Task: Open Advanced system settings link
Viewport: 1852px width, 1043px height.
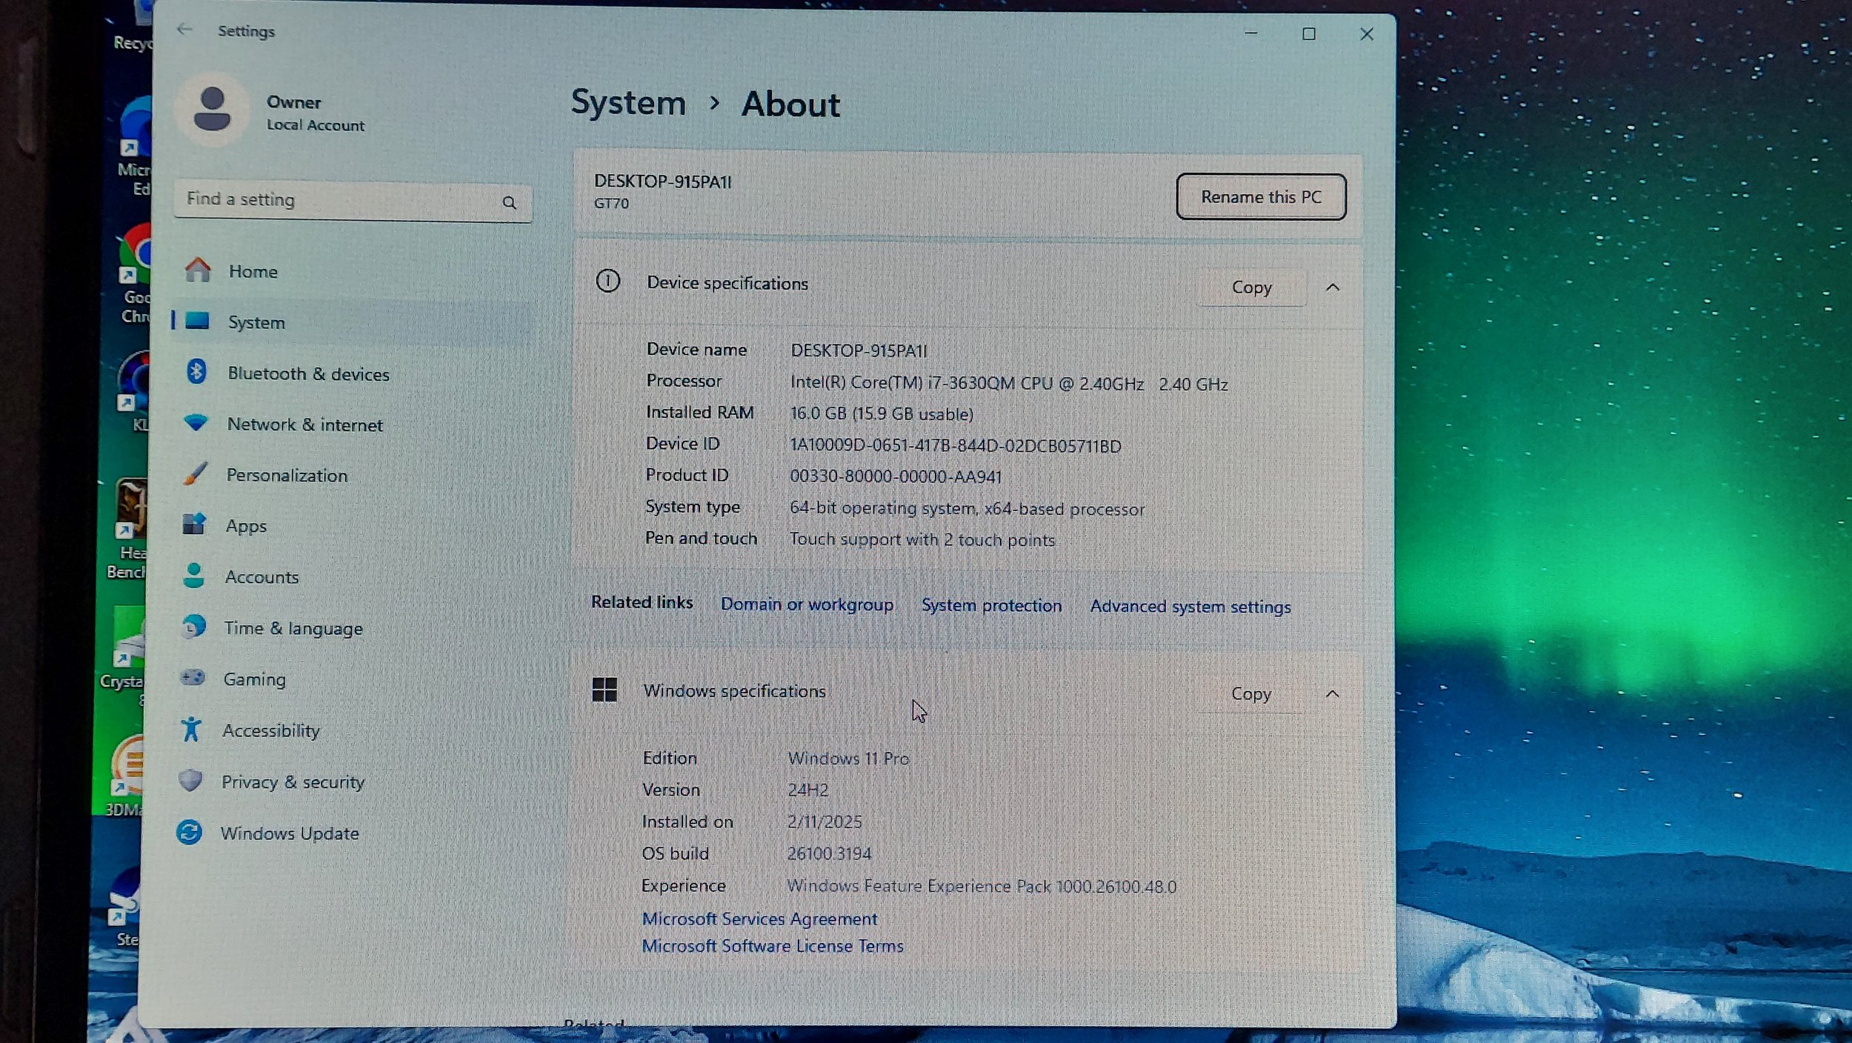Action: coord(1190,607)
